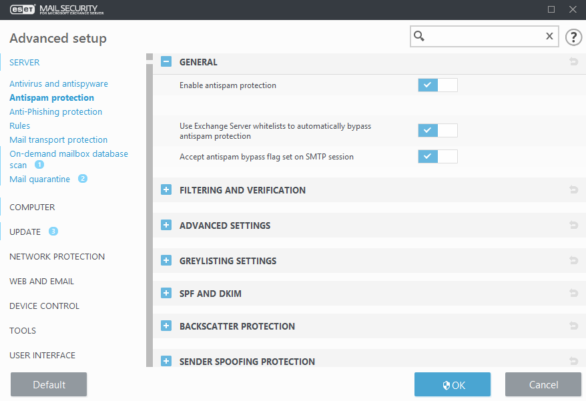
Task: Revert BACKSCATTER PROTECTION section arrow
Action: pos(574,326)
